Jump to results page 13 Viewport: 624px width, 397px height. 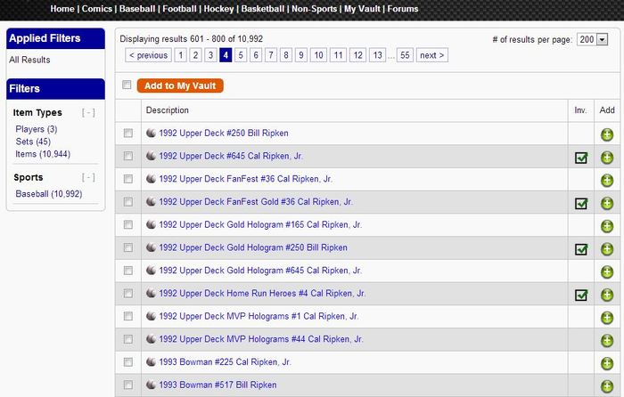378,55
